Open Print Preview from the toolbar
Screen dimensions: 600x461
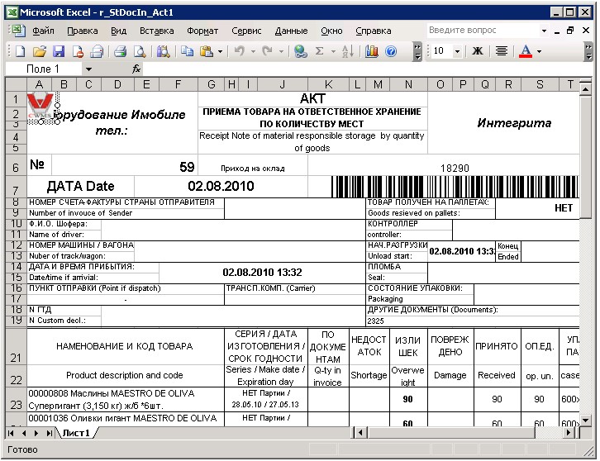(x=139, y=51)
